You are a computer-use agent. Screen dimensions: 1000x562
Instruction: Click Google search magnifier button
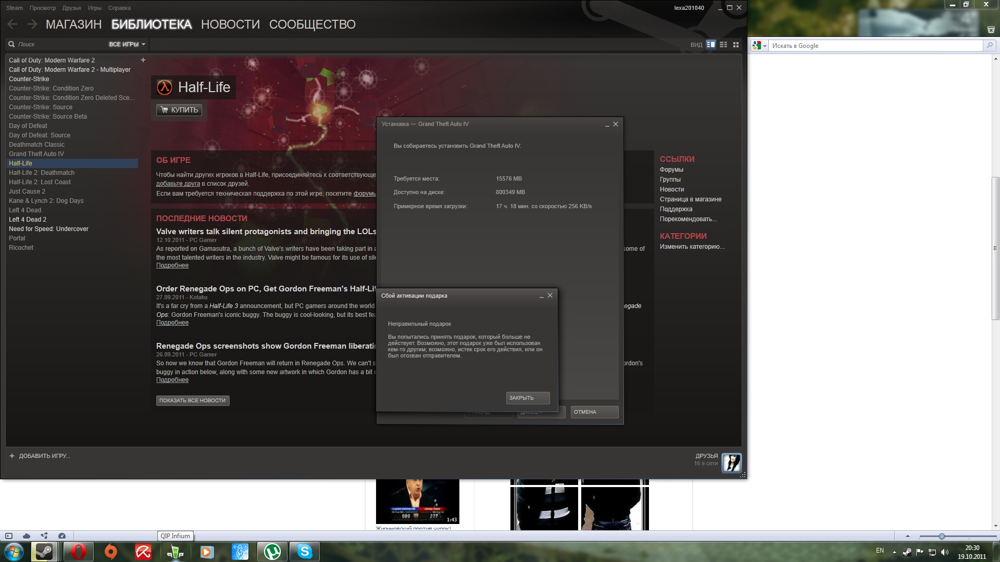coord(989,46)
